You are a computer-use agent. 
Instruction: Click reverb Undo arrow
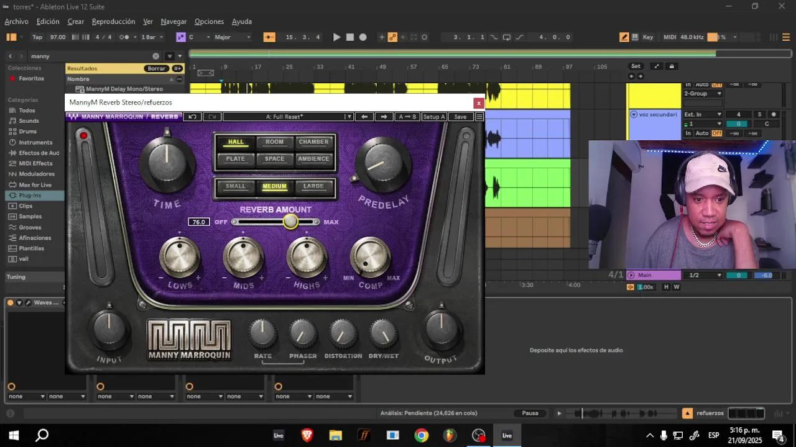192,117
